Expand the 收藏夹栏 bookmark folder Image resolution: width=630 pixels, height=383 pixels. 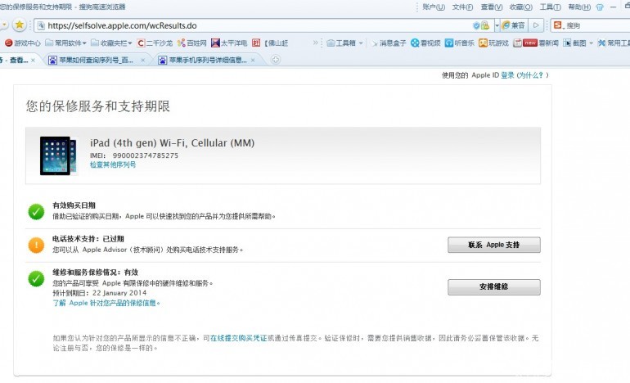(112, 43)
